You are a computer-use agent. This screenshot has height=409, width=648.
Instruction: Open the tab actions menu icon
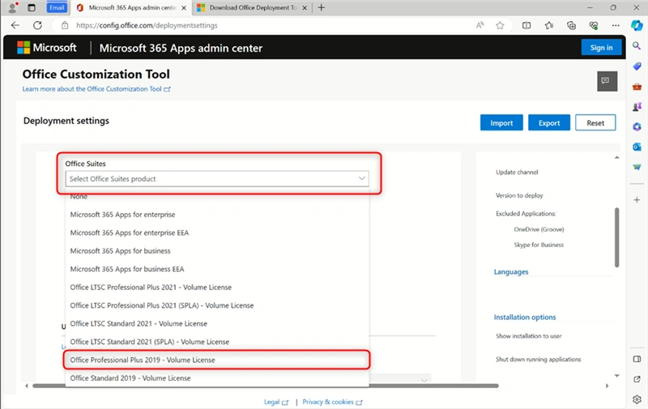pos(32,7)
